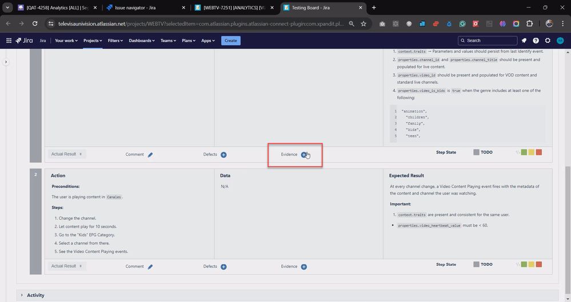
Task: Open the Projects dropdown menu
Action: (93, 41)
